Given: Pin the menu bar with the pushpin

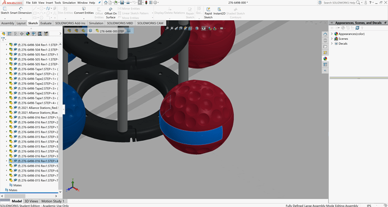Looking at the screenshot, I should tap(100, 3).
